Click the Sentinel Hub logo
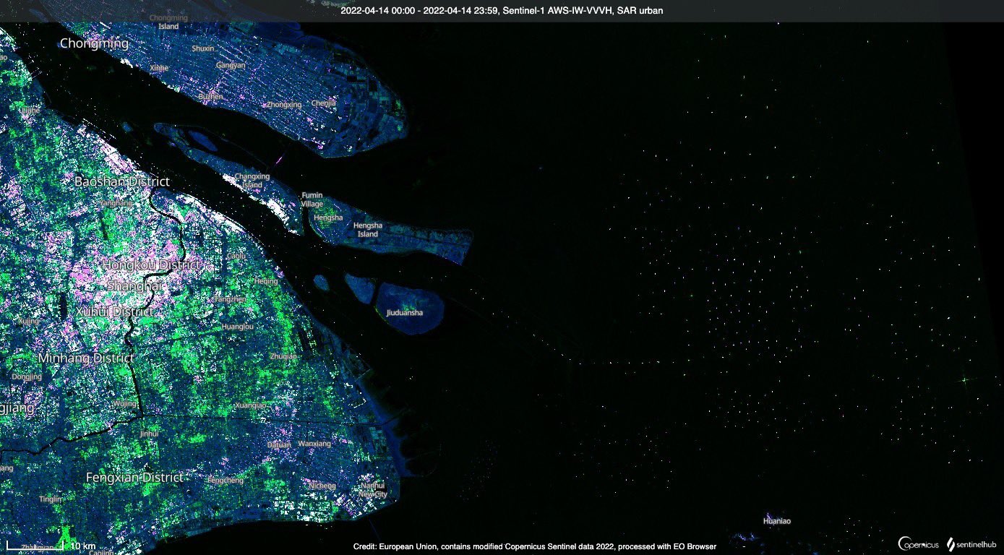This screenshot has height=555, width=1004. (x=972, y=543)
